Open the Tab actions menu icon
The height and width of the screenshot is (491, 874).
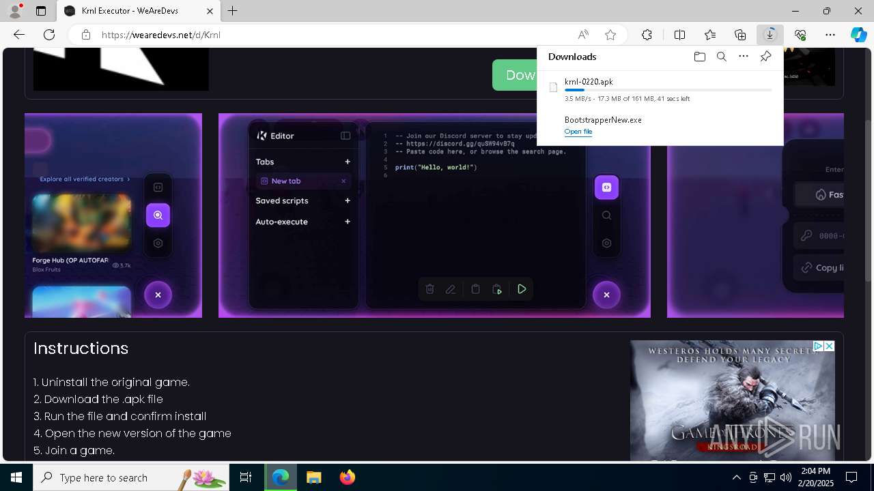(41, 11)
